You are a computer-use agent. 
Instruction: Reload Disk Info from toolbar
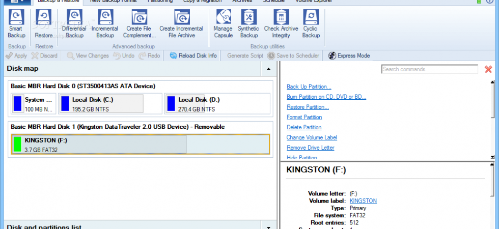(193, 55)
